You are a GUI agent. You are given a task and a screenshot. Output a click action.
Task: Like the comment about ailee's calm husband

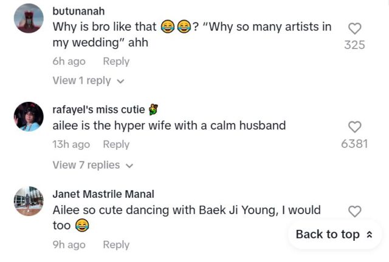coord(354,126)
